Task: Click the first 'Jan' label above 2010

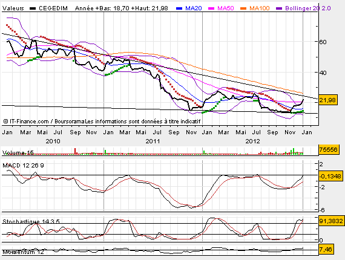Action: (7, 132)
